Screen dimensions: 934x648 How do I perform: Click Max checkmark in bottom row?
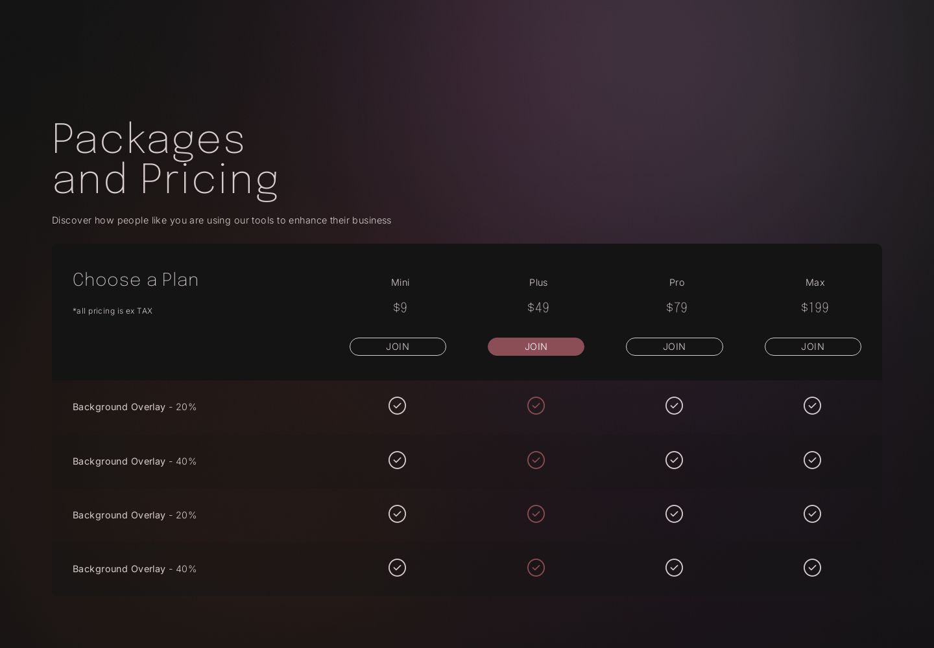pos(812,568)
